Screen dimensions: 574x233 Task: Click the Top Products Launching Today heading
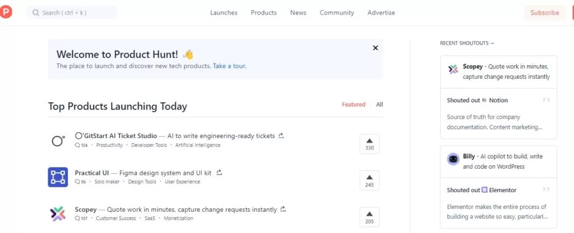click(x=118, y=106)
